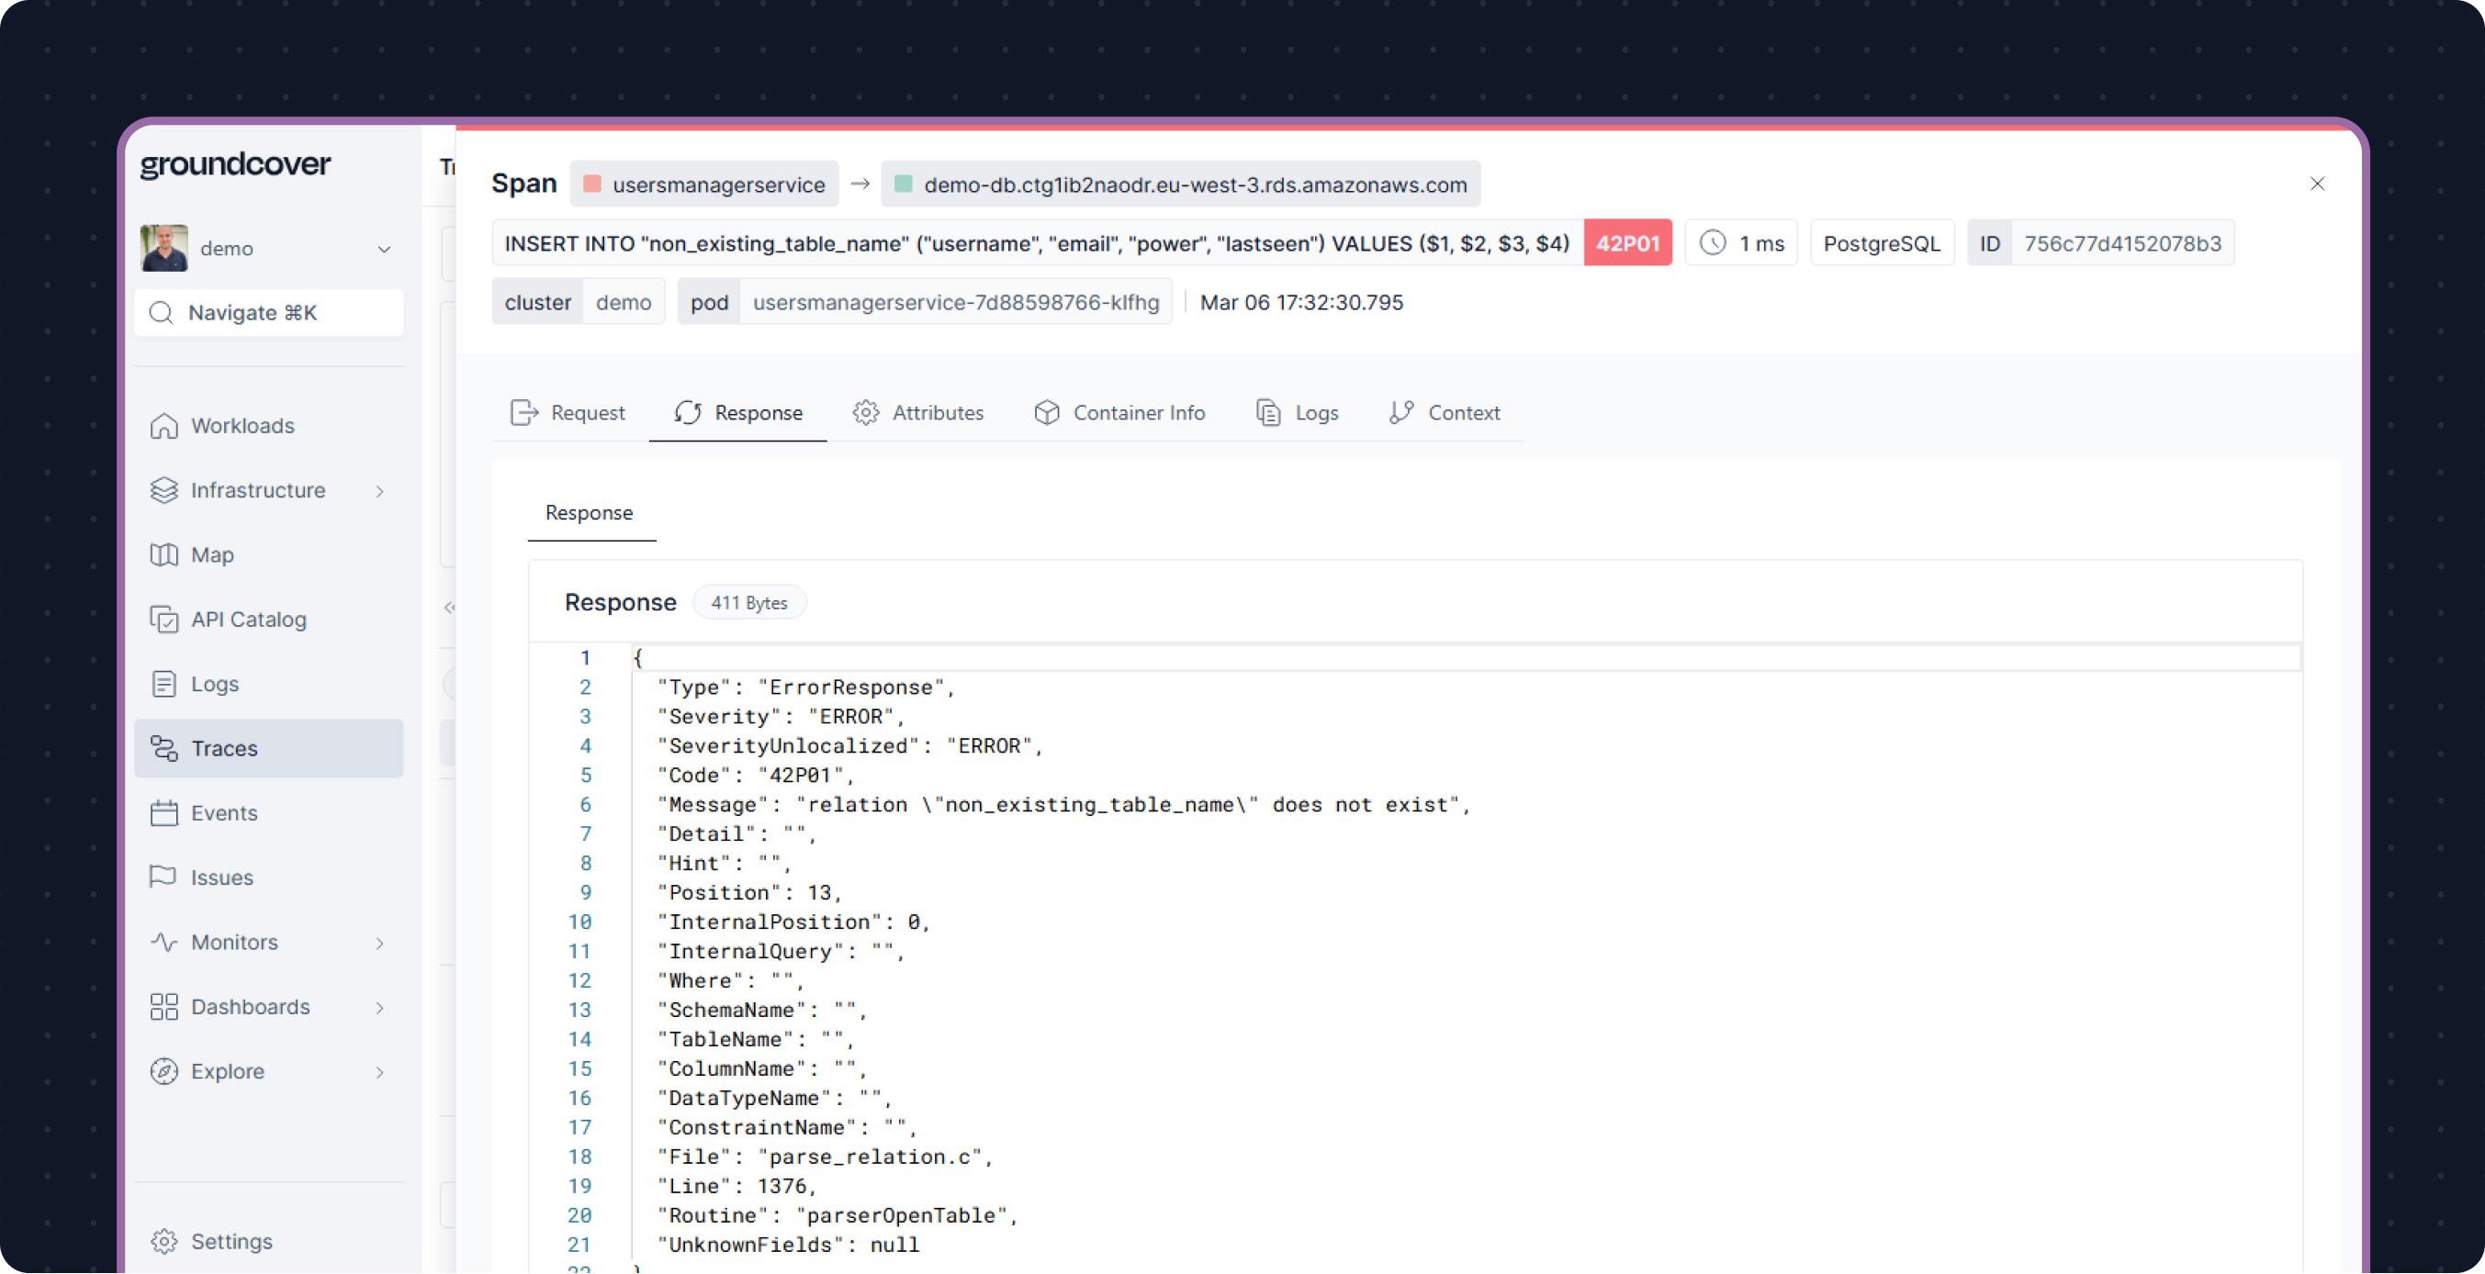Viewport: 2485px width, 1274px height.
Task: Click the demo-db RDS destination chip
Action: pos(1181,184)
